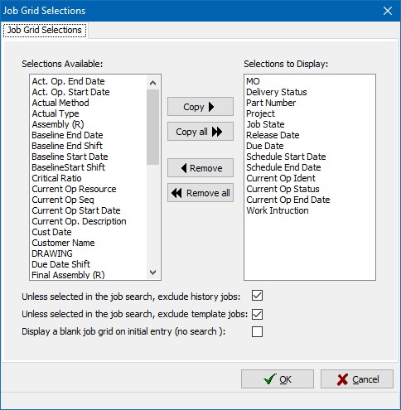Click the Copy button with right arrow

200,107
